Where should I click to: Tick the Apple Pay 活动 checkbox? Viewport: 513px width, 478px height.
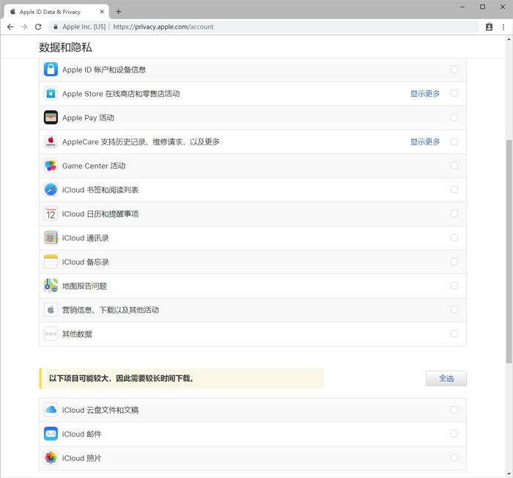click(x=454, y=117)
